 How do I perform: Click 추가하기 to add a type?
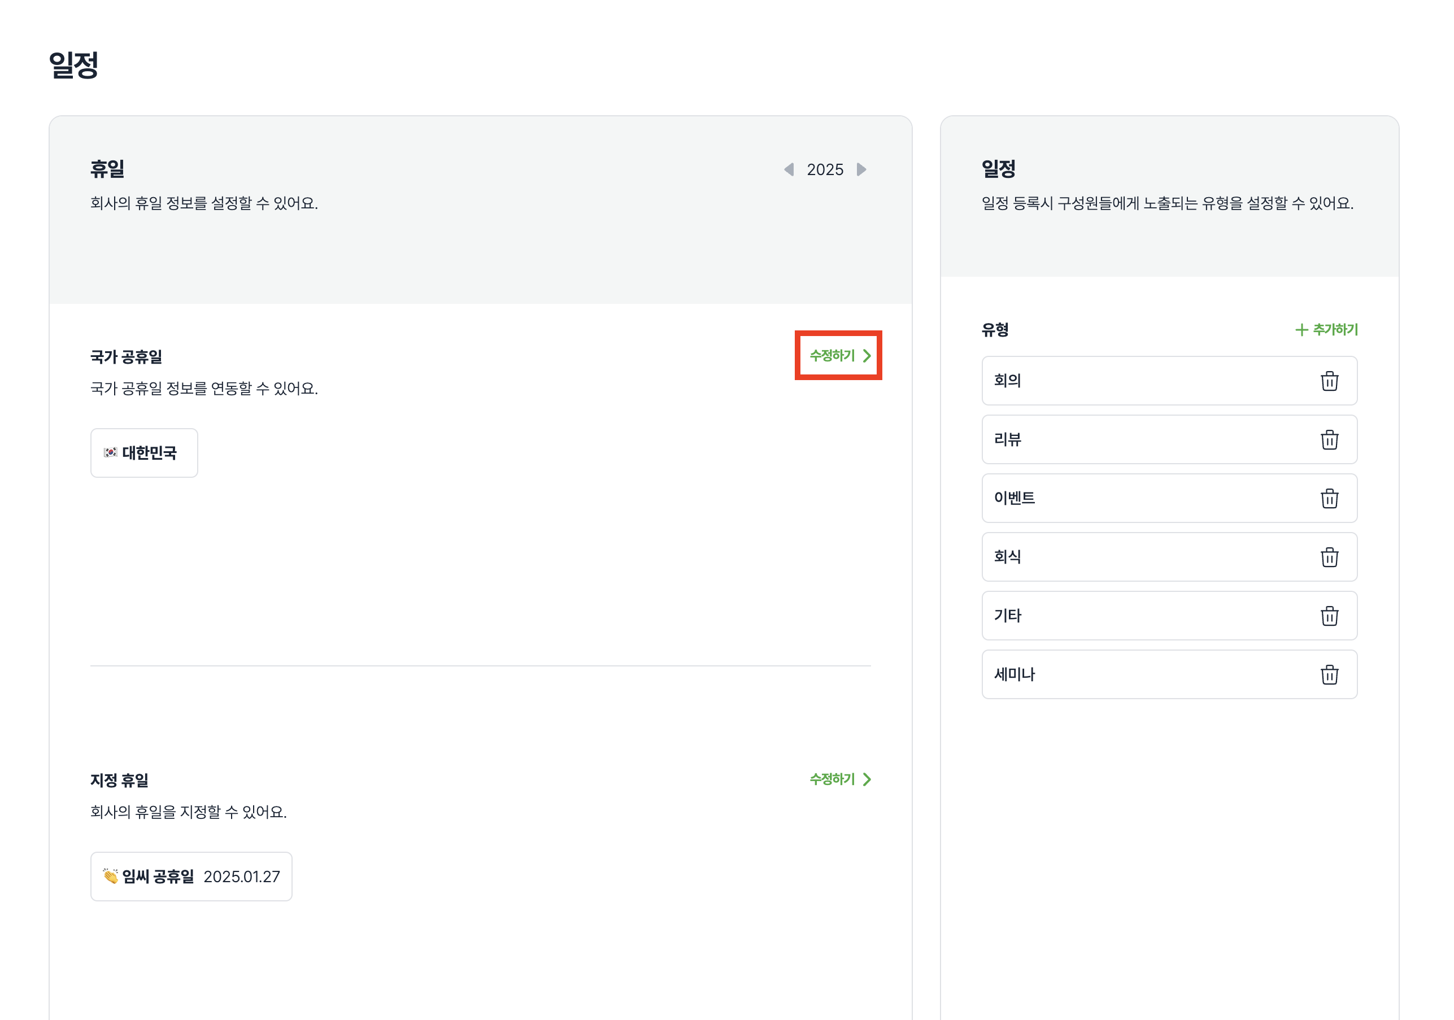1326,330
